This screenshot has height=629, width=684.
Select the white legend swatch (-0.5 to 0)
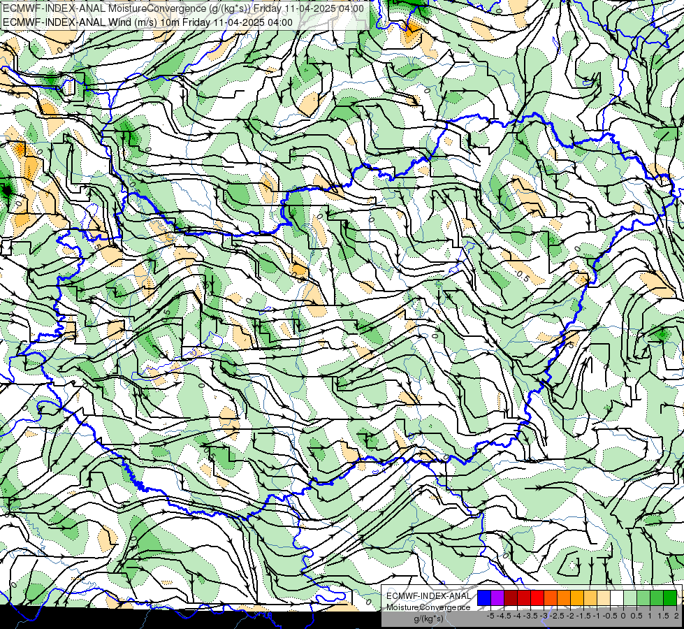(617, 598)
